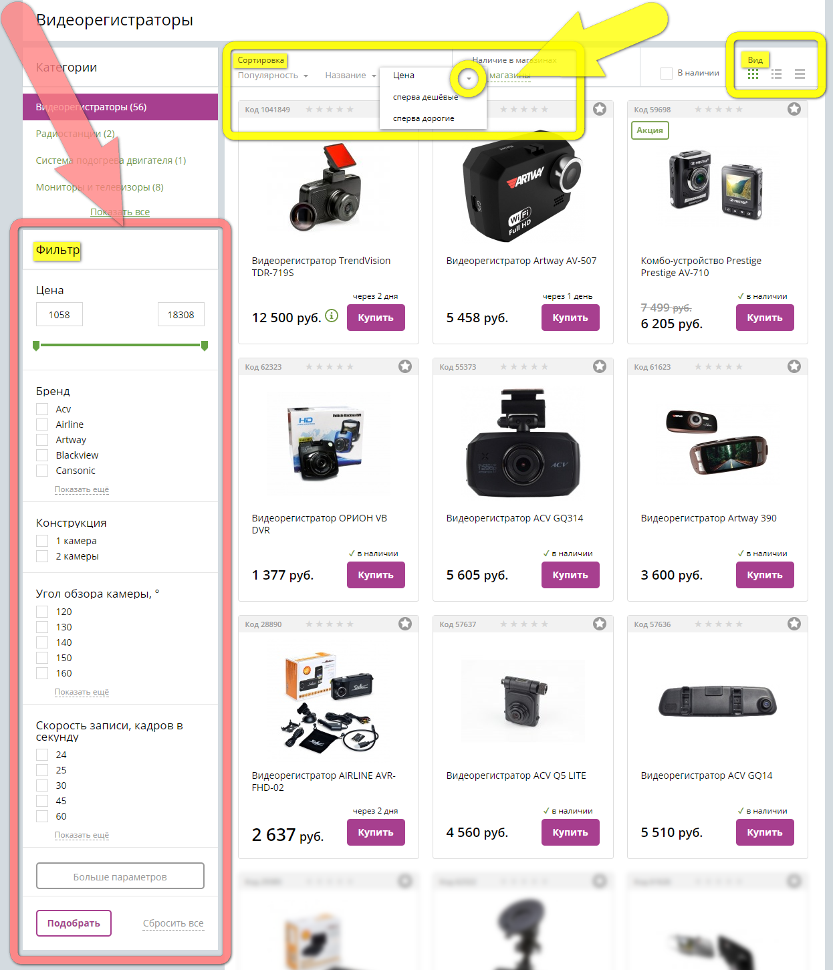Screen dimensions: 833x970
Task: Check the 60 frames per second box
Action: 42,816
